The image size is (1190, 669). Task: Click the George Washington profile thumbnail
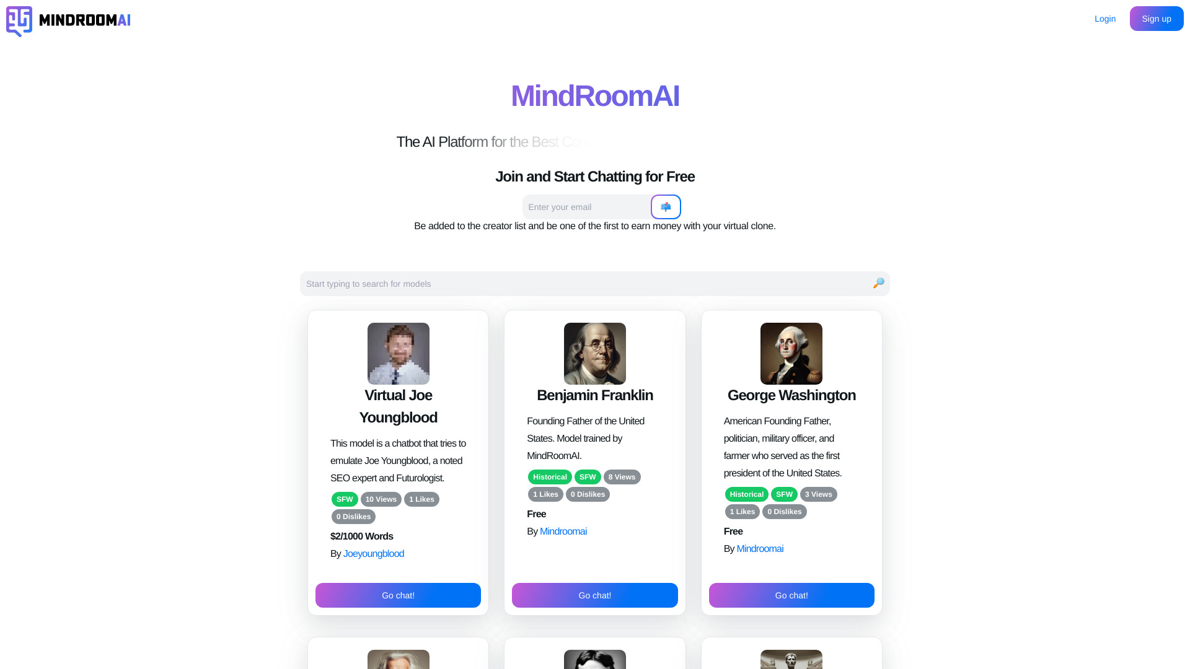click(x=791, y=353)
